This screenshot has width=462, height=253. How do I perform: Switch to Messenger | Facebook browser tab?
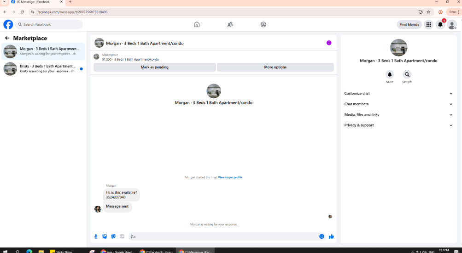(36, 2)
